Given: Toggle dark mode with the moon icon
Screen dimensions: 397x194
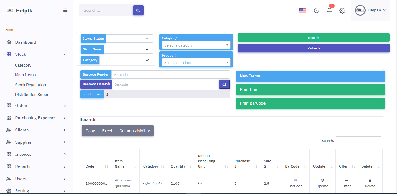Looking at the screenshot, I should coord(316,11).
